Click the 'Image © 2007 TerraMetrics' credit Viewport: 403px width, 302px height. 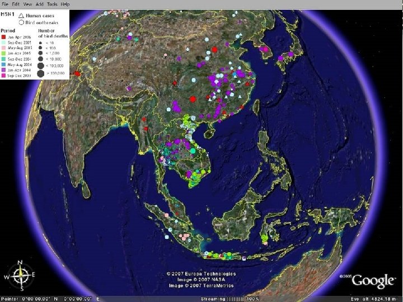[201, 285]
